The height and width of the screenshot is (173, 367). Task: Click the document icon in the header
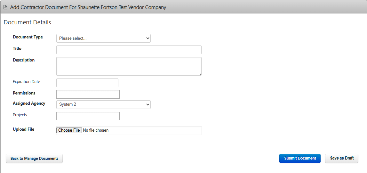(x=5, y=7)
